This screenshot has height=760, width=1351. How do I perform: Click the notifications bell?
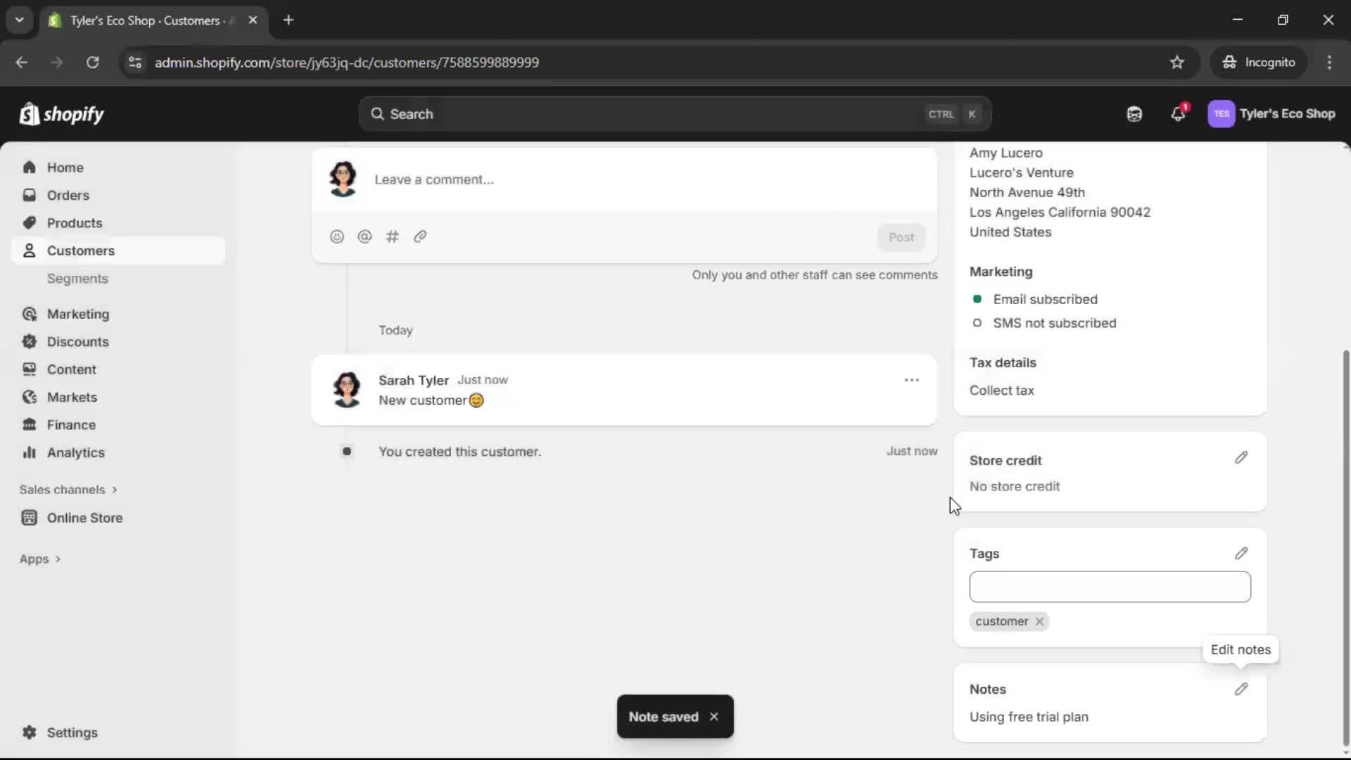coord(1179,113)
